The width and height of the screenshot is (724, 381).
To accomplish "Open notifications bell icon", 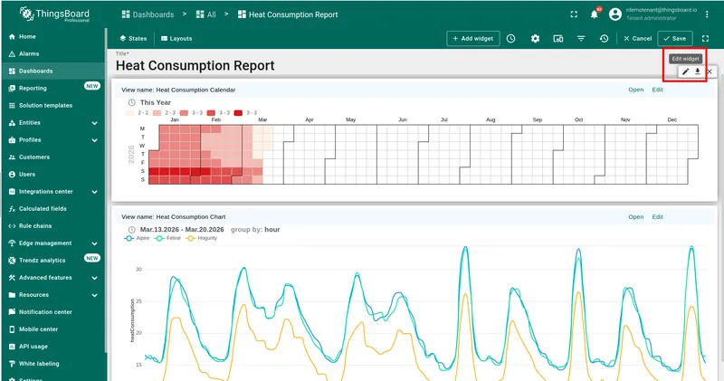I will (595, 14).
